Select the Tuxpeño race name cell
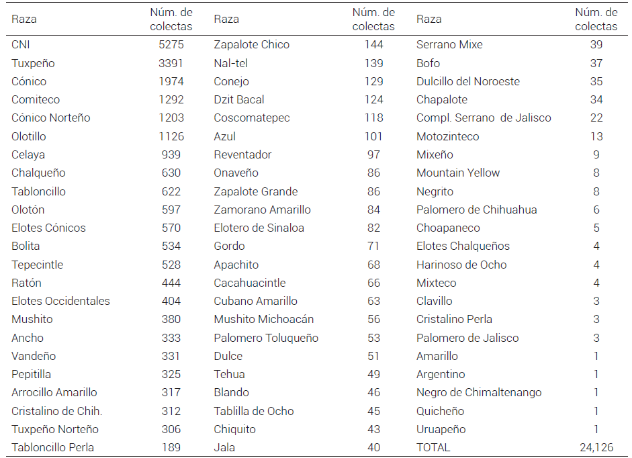This screenshot has height=458, width=632. click(x=33, y=63)
